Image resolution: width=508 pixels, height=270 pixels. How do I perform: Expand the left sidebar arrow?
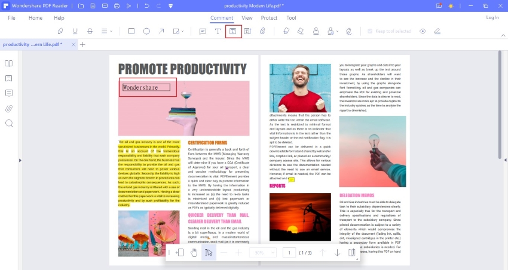(20, 160)
